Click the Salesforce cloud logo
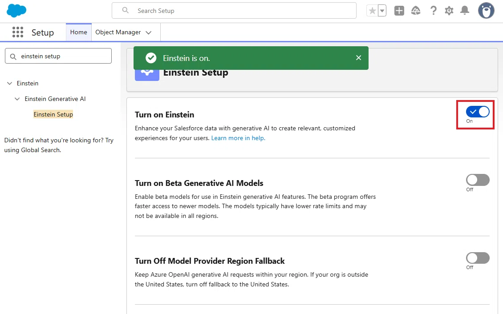The height and width of the screenshot is (314, 503). (x=16, y=11)
